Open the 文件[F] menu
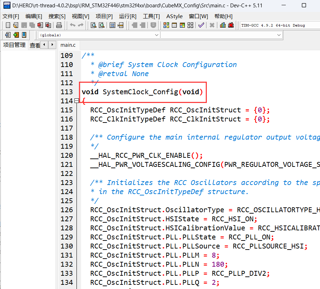The height and width of the screenshot is (289, 320). pos(10,16)
